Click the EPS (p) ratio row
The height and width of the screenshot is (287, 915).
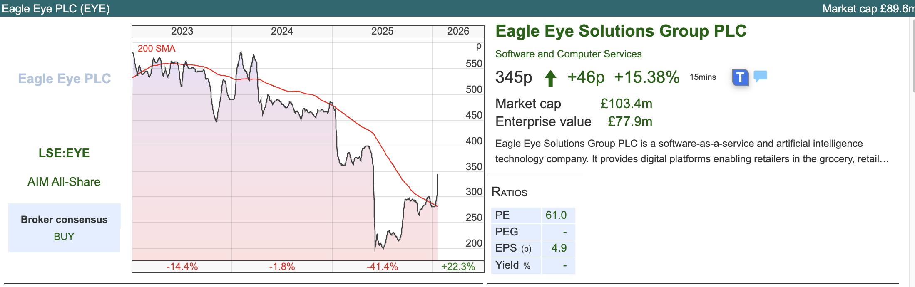[533, 248]
